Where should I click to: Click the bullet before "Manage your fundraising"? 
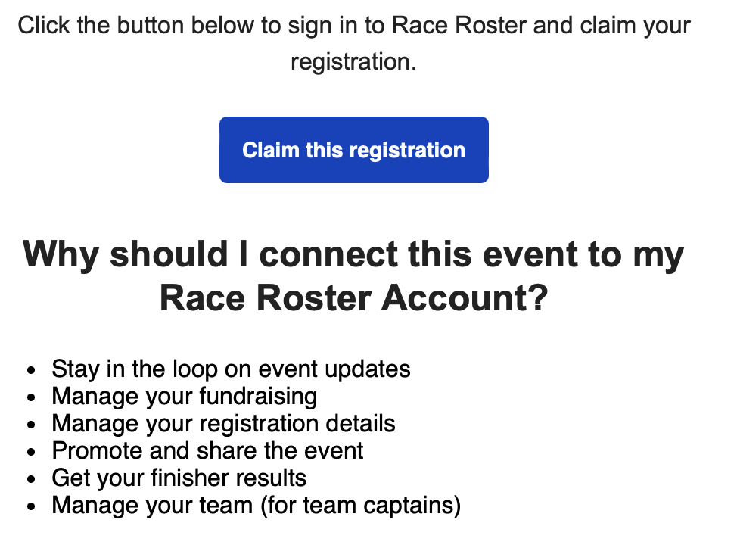(x=31, y=398)
